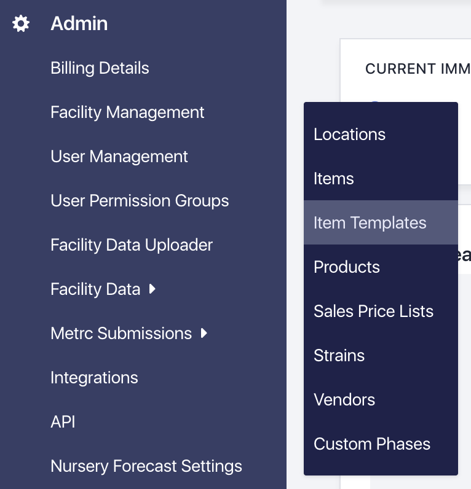Open Item Templates from submenu
The width and height of the screenshot is (471, 489).
(x=370, y=223)
